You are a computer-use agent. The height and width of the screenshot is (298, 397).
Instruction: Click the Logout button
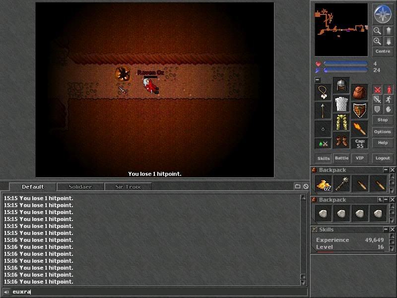pyautogui.click(x=383, y=158)
